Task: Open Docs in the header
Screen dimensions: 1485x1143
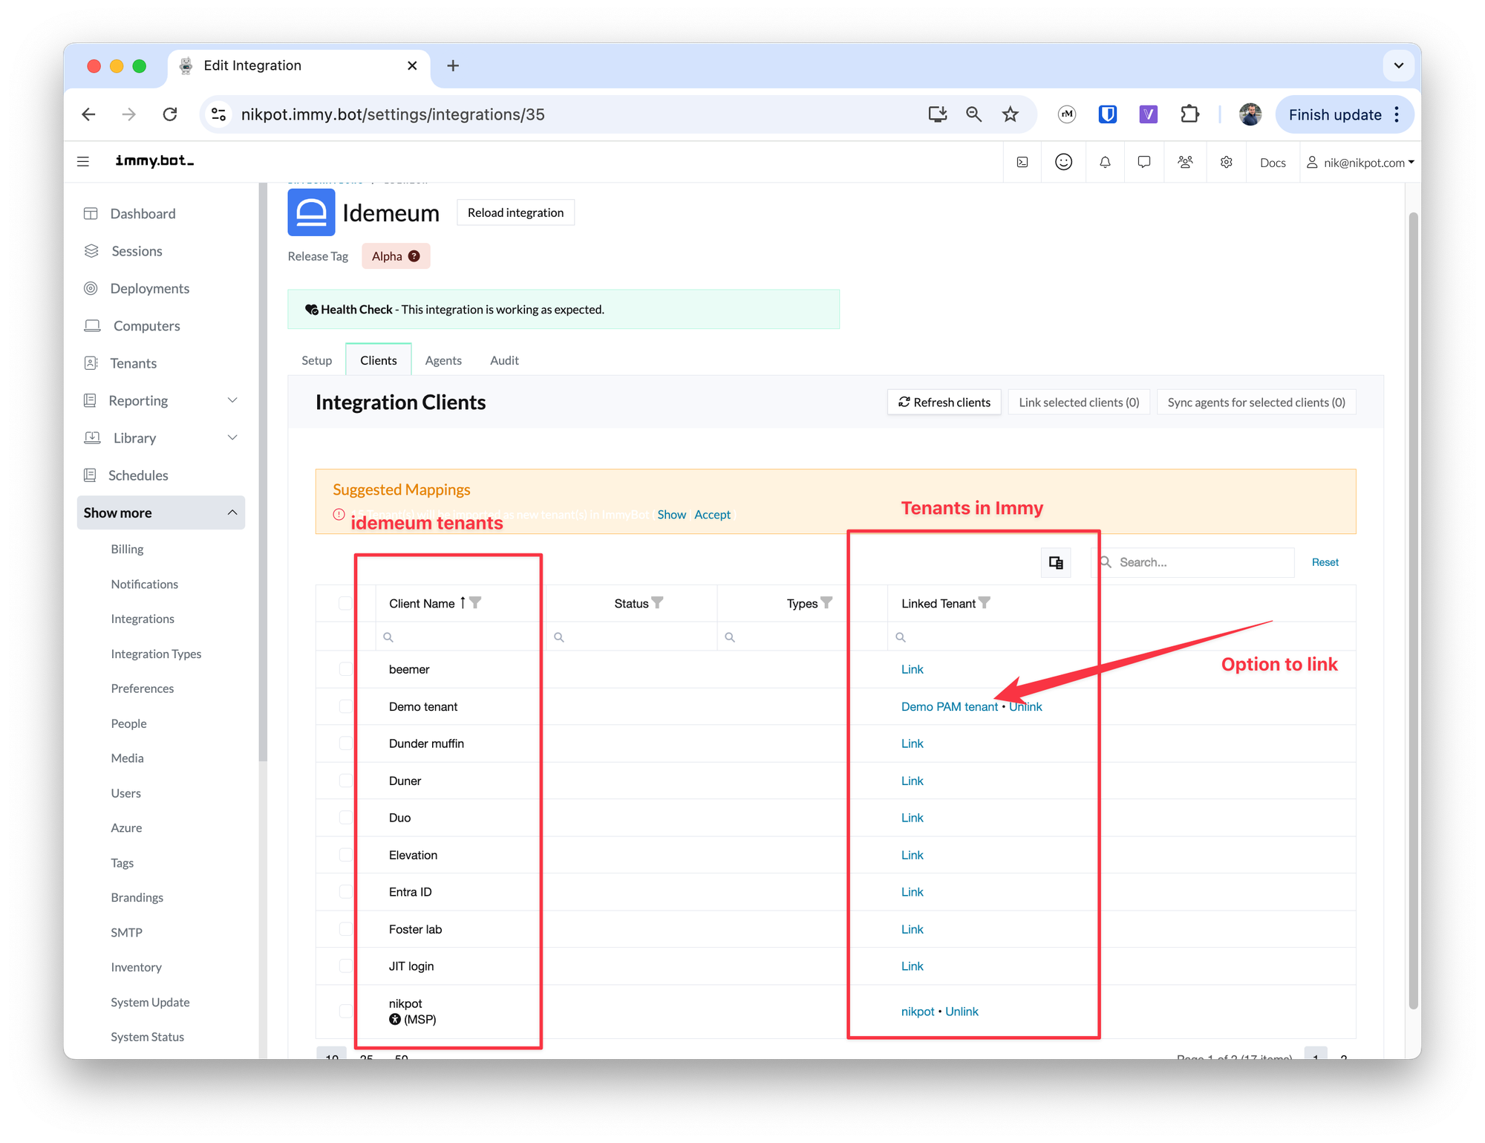Action: coord(1272,162)
